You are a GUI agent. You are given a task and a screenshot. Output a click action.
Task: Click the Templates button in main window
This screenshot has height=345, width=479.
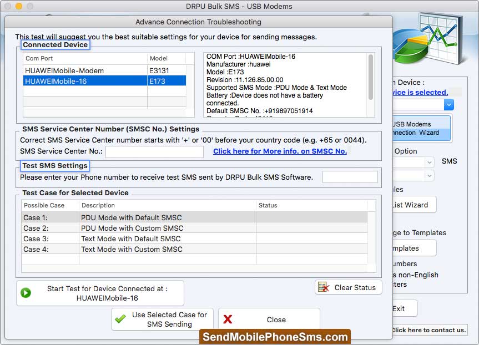coord(414,248)
